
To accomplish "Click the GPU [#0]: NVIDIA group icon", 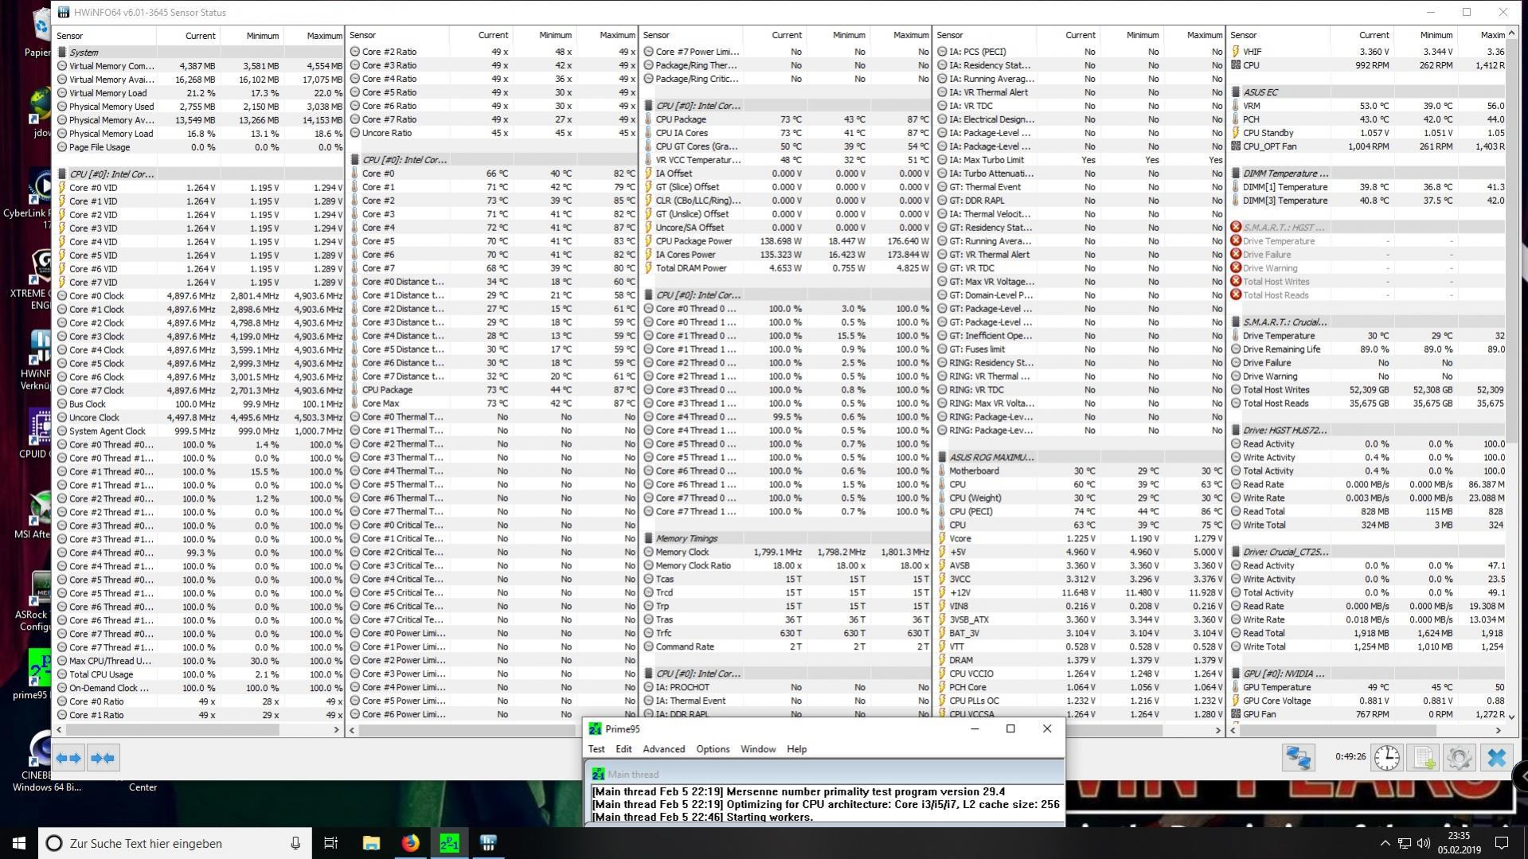I will click(1236, 674).
